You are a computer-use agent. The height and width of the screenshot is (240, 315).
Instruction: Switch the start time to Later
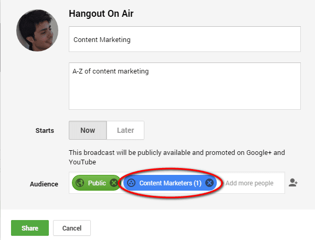(x=125, y=130)
